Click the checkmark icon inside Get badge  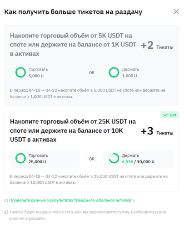click(x=165, y=115)
